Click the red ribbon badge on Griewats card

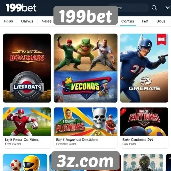point(162,40)
